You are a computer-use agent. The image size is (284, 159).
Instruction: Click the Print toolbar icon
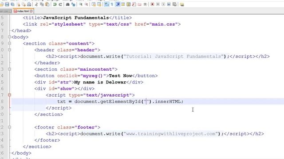click(x=29, y=4)
